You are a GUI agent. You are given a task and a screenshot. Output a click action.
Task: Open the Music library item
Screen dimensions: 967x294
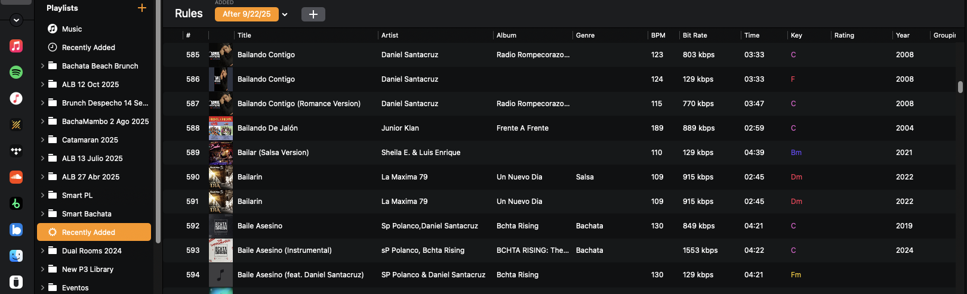(x=72, y=29)
